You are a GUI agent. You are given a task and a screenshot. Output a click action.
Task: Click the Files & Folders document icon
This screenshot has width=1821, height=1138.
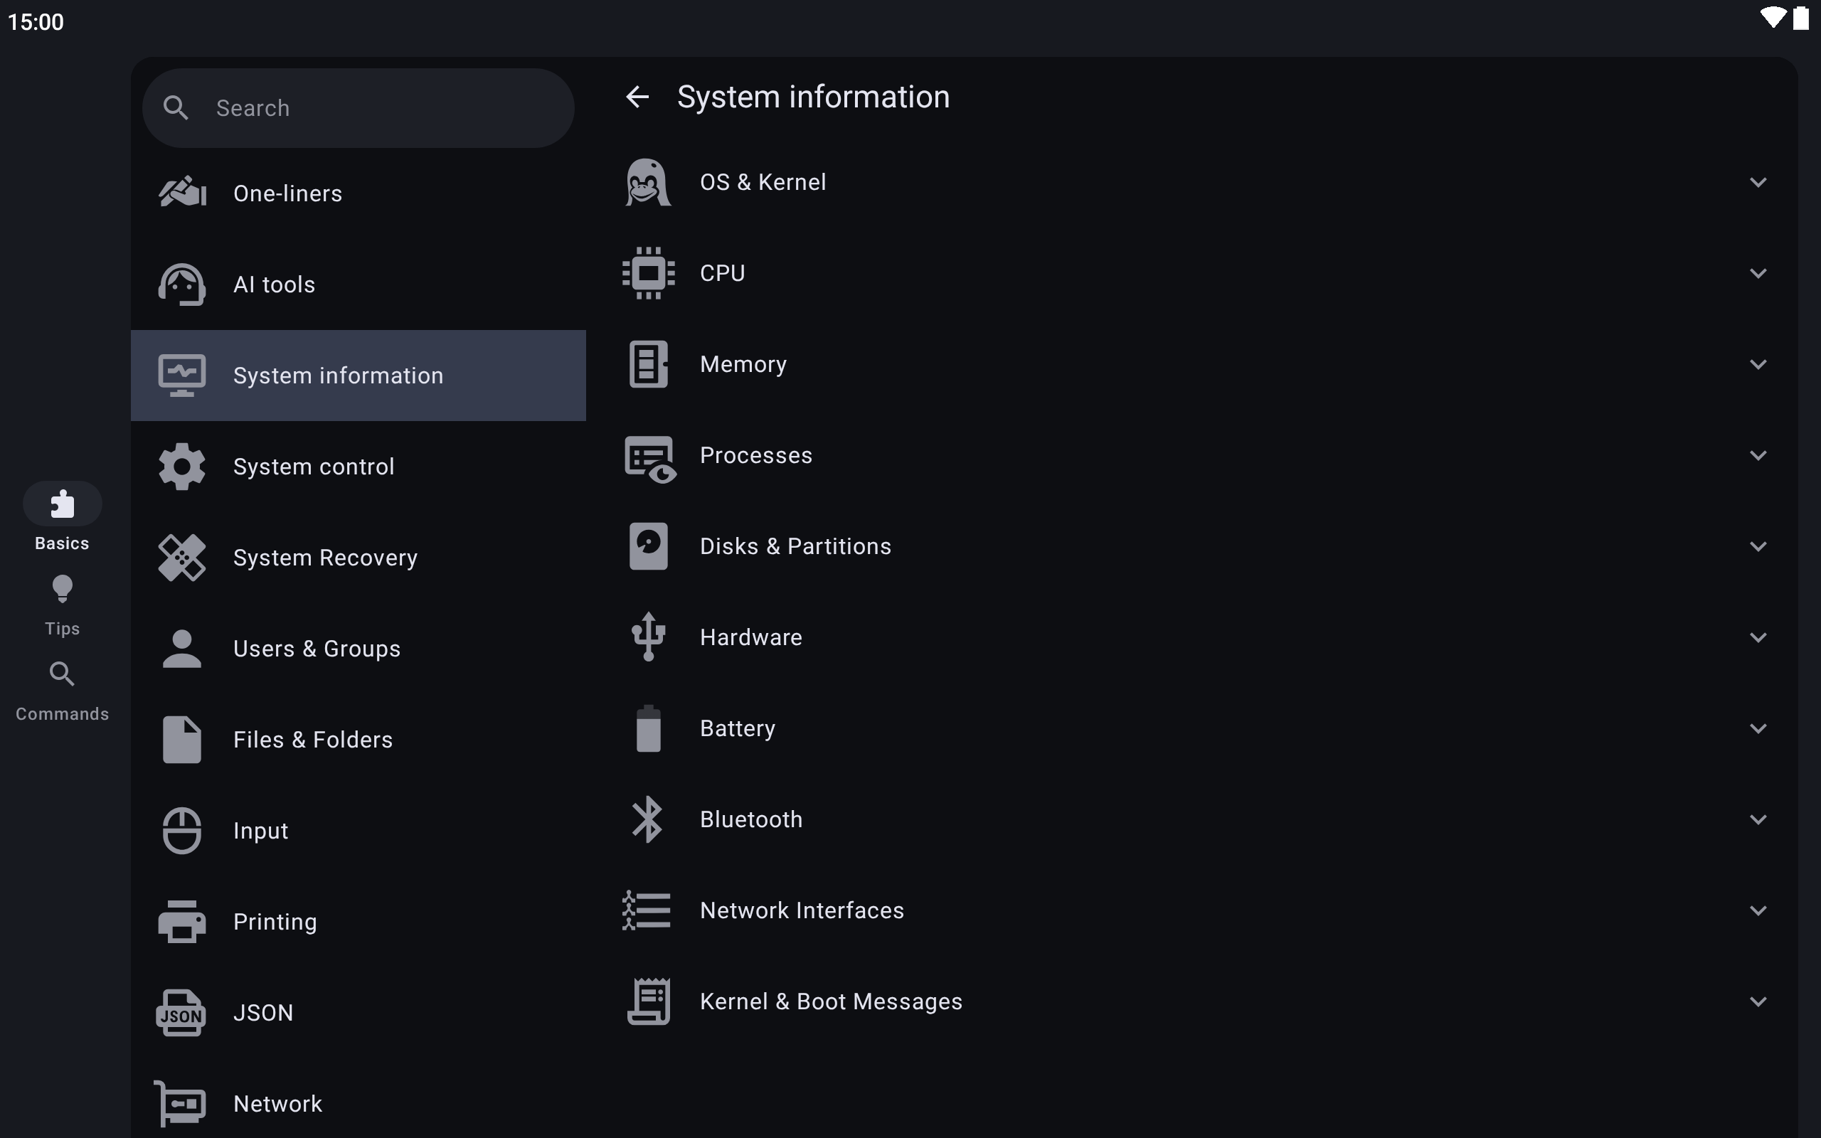click(x=182, y=740)
